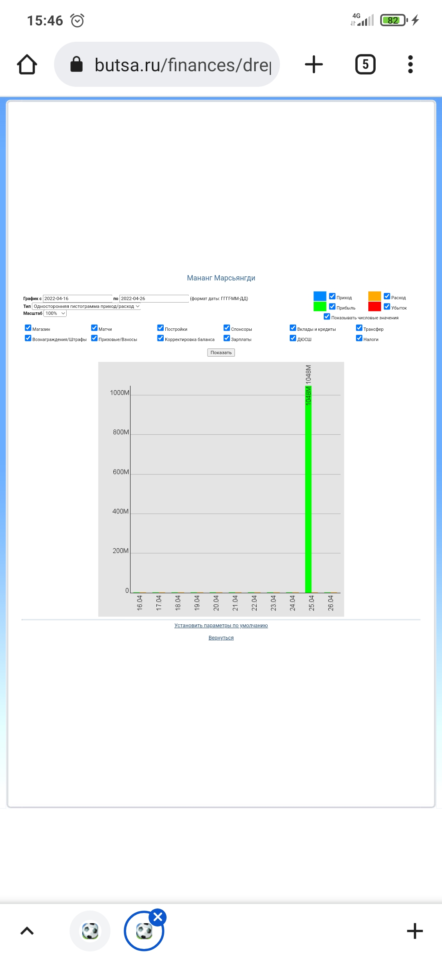Click Установить параметры по умолчанию link
The height and width of the screenshot is (958, 442).
[x=221, y=626]
